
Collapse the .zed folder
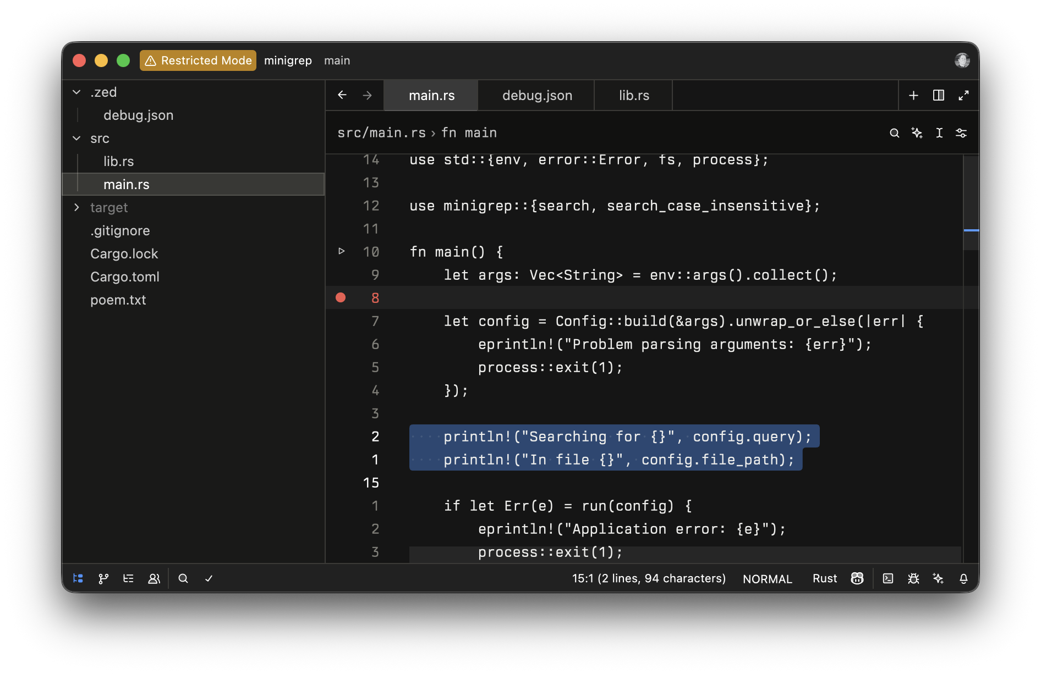(76, 92)
